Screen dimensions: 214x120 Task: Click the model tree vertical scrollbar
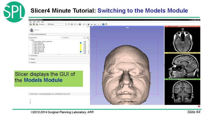point(89,46)
